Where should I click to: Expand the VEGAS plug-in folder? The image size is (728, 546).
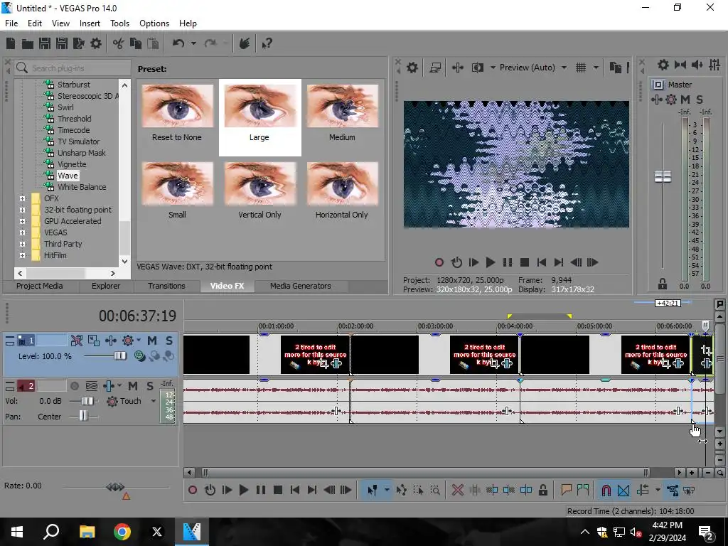pos(22,232)
